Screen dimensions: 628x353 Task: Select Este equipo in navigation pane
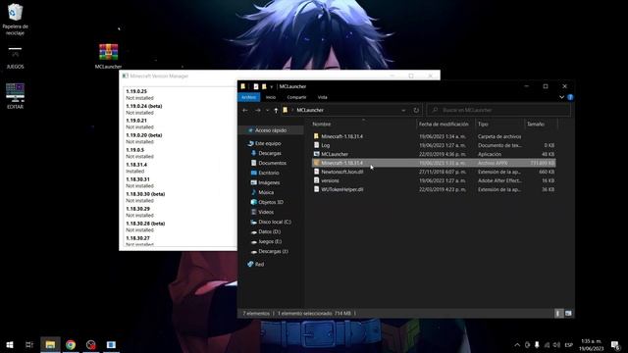pos(264,143)
